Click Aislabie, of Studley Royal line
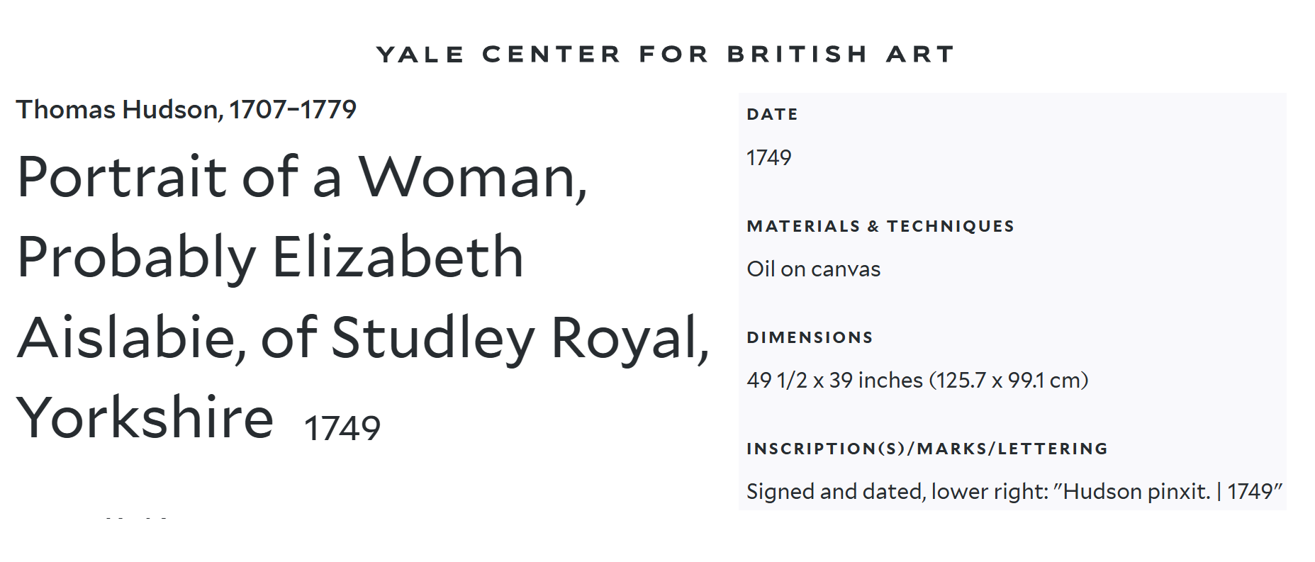The width and height of the screenshot is (1315, 562). click(362, 338)
